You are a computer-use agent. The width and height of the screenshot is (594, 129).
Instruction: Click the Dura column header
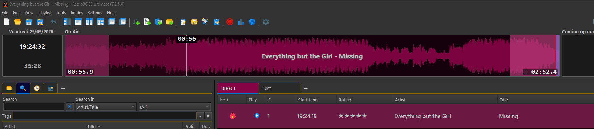[206, 126]
